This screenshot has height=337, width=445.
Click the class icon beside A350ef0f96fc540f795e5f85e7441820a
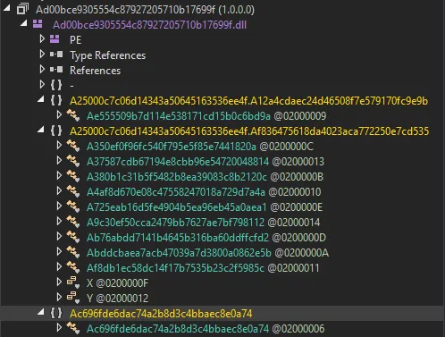point(73,146)
